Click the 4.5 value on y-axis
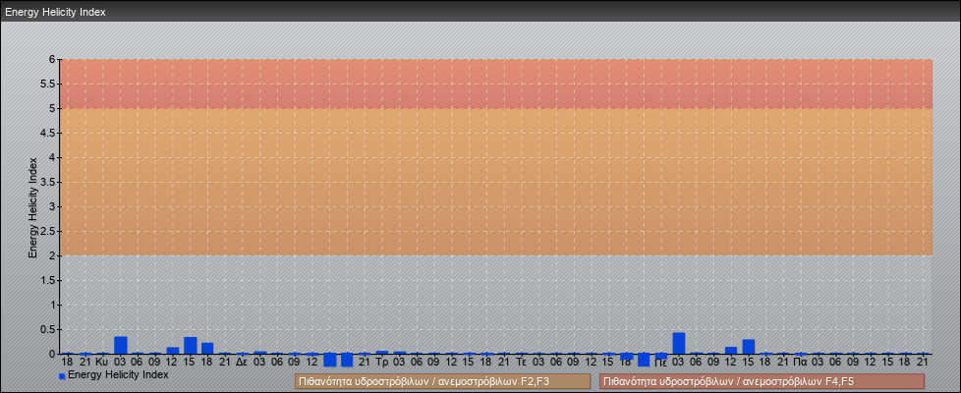This screenshot has height=393, width=961. [x=48, y=133]
